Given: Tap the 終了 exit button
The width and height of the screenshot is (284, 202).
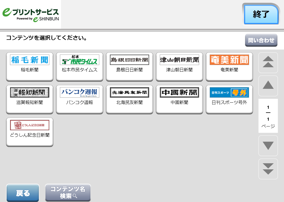Looking at the screenshot, I should (261, 14).
